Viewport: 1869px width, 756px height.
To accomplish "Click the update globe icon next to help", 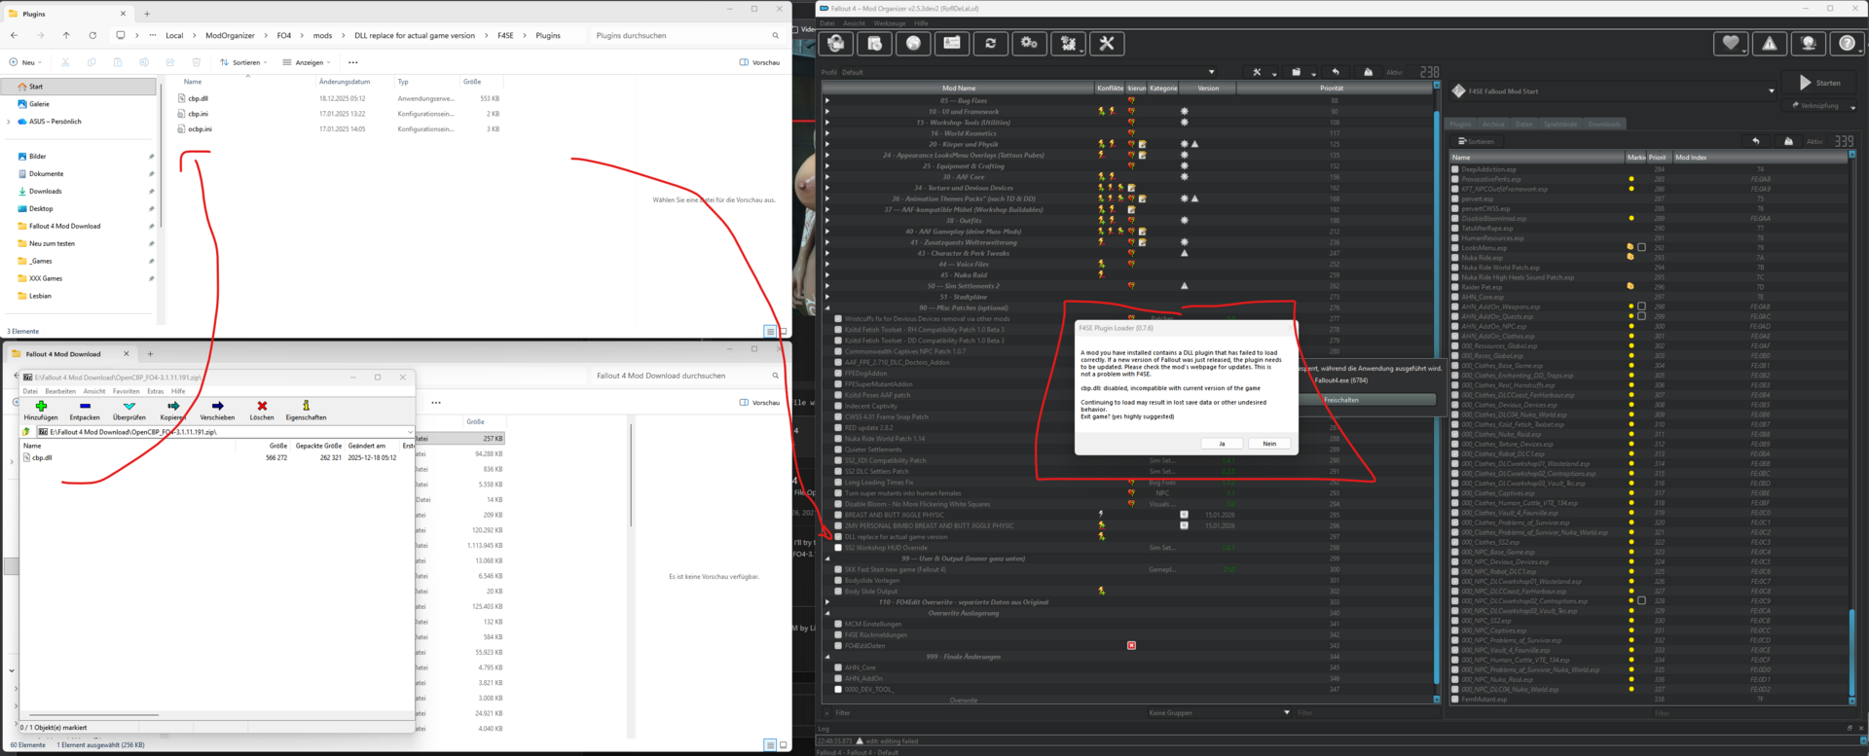I will 1808,44.
